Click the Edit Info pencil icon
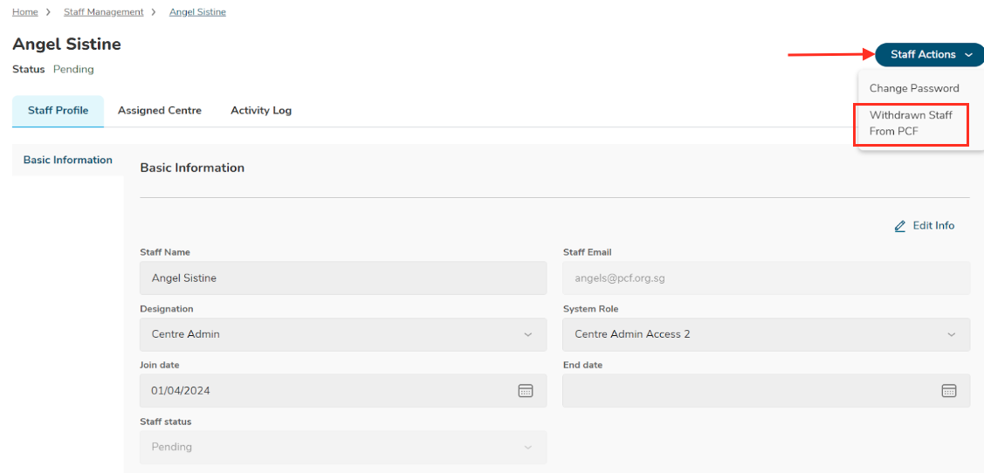Image resolution: width=984 pixels, height=473 pixels. (x=900, y=226)
